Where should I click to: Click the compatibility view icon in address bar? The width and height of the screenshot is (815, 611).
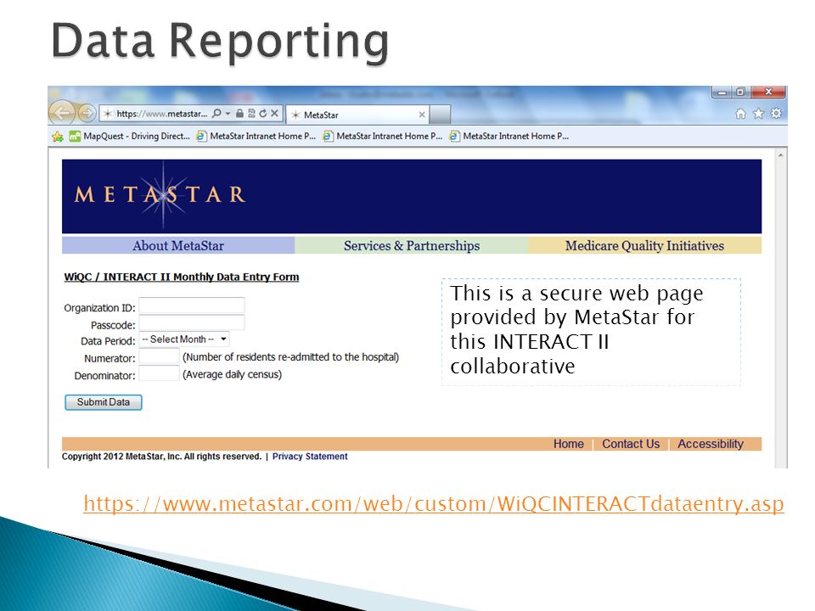coord(251,113)
